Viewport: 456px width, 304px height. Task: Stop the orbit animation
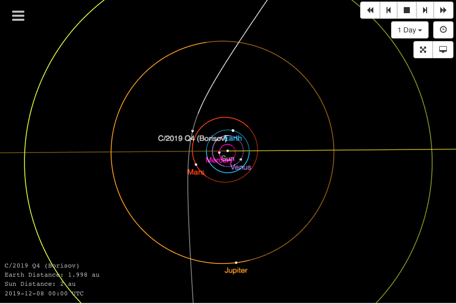pyautogui.click(x=407, y=10)
